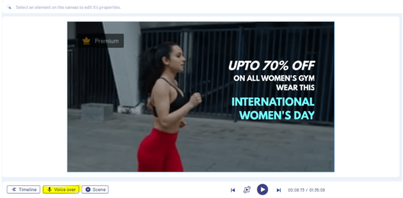Open the Timeline panel

coord(23,189)
